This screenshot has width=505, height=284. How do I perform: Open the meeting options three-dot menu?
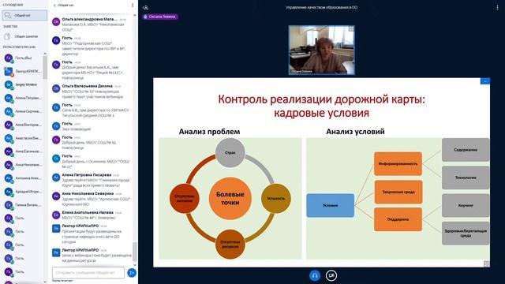pos(497,7)
